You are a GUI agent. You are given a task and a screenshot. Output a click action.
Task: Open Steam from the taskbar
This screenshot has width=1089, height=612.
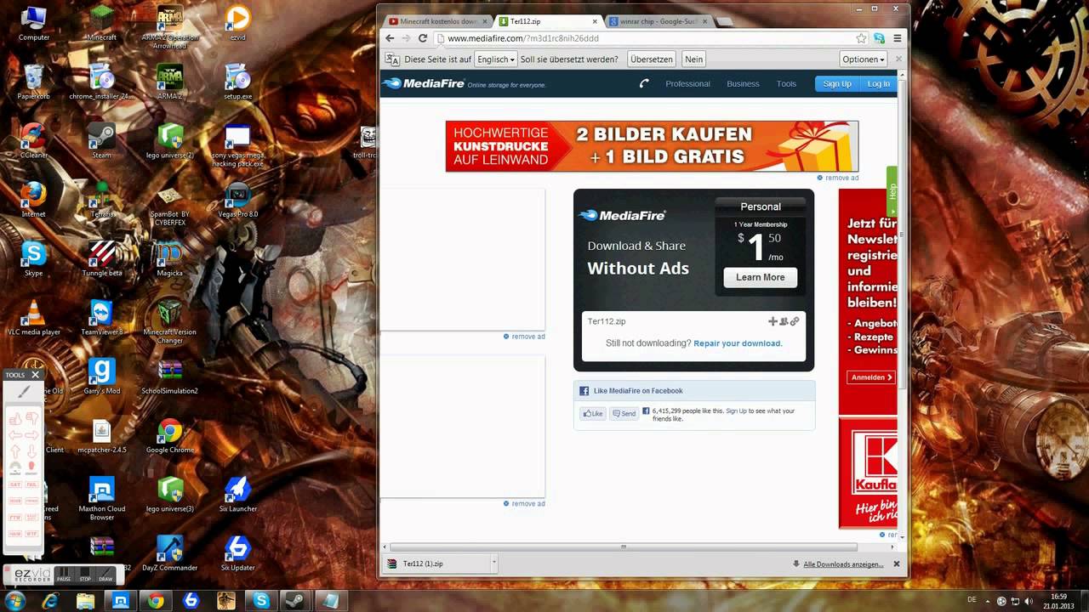(295, 601)
